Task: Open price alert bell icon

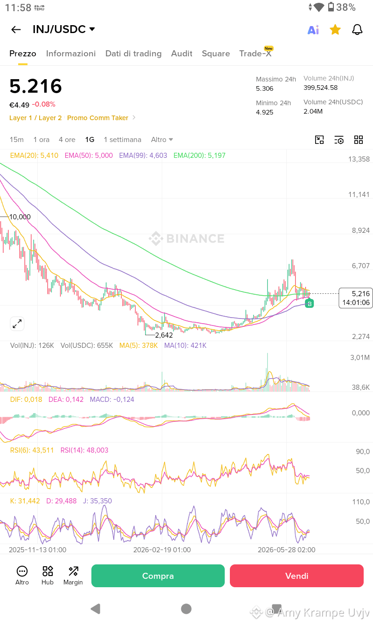Action: [357, 30]
